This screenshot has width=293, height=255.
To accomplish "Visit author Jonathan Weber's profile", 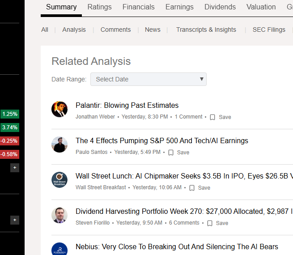I will click(95, 117).
